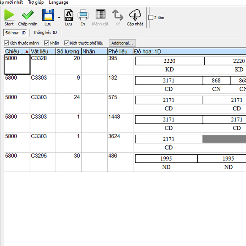This screenshot has width=246, height=246.
Task: Open the Trợ giúp menu
Action: 36,2
